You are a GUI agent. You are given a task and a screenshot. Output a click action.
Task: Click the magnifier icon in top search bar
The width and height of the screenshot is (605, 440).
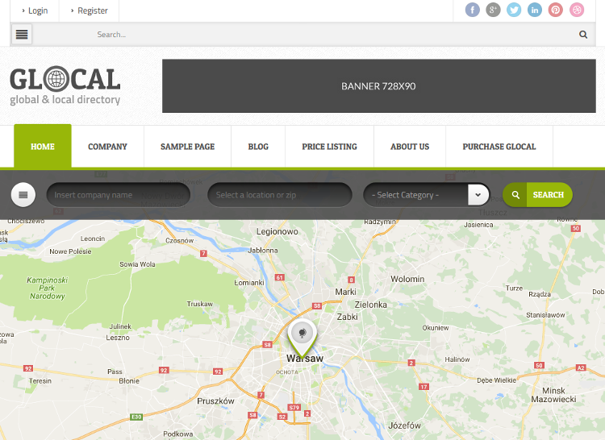click(583, 35)
